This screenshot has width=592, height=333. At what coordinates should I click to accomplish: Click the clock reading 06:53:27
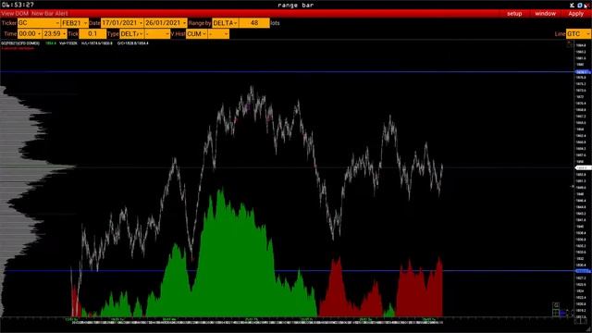click(x=18, y=5)
